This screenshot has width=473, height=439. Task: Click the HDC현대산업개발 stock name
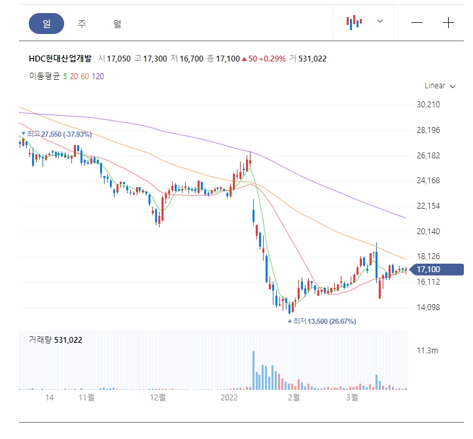tap(60, 58)
